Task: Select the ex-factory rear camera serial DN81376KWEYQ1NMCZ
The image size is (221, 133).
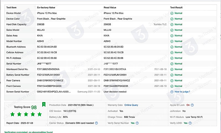Action: point(50,80)
